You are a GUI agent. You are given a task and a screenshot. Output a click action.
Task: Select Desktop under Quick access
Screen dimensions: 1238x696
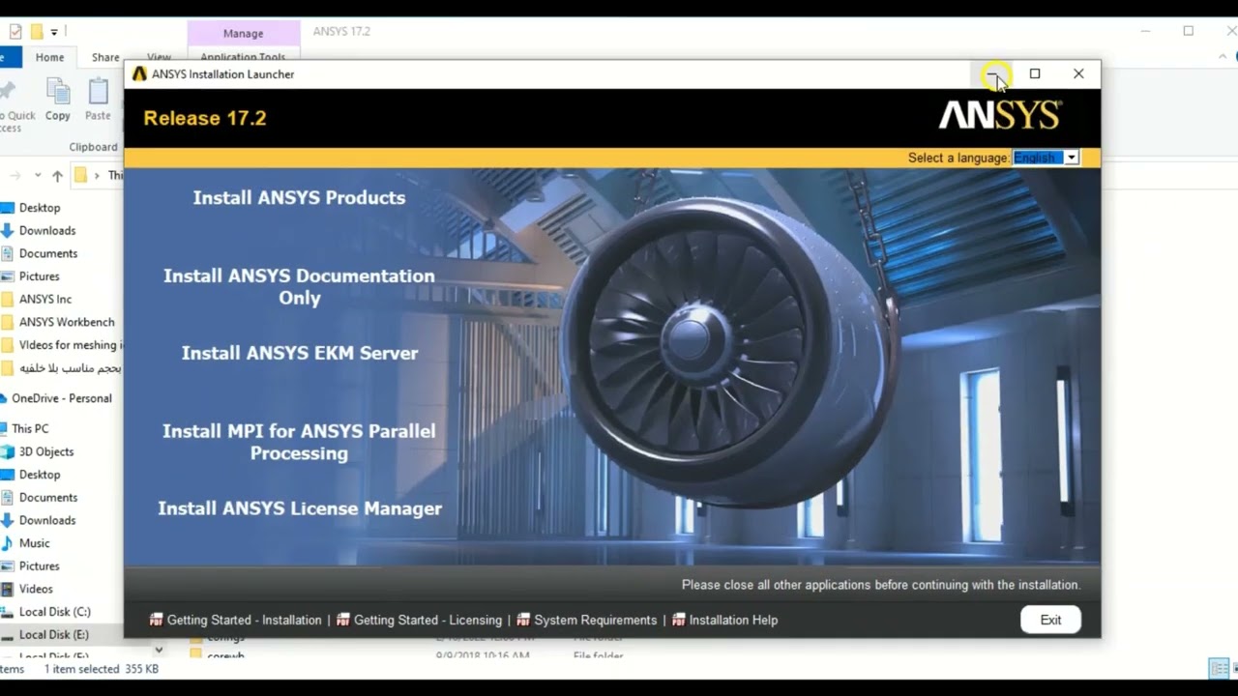pos(40,208)
